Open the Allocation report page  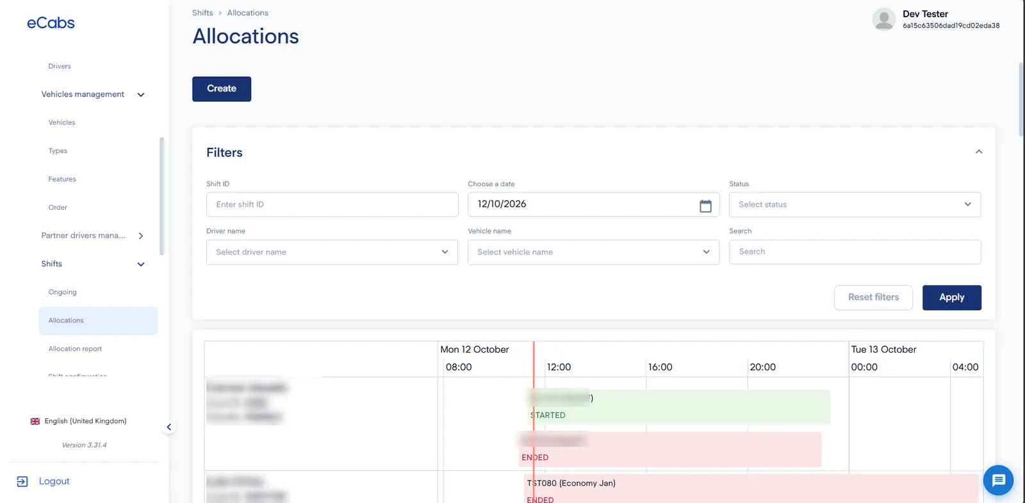[75, 349]
